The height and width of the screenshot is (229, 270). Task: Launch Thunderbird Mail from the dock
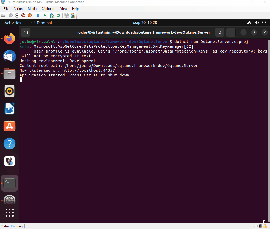click(10, 56)
